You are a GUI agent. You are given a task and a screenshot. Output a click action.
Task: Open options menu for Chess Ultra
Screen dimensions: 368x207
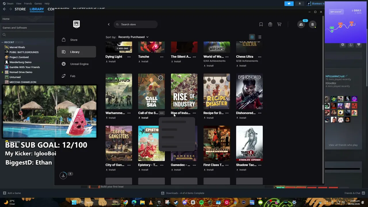(260, 57)
